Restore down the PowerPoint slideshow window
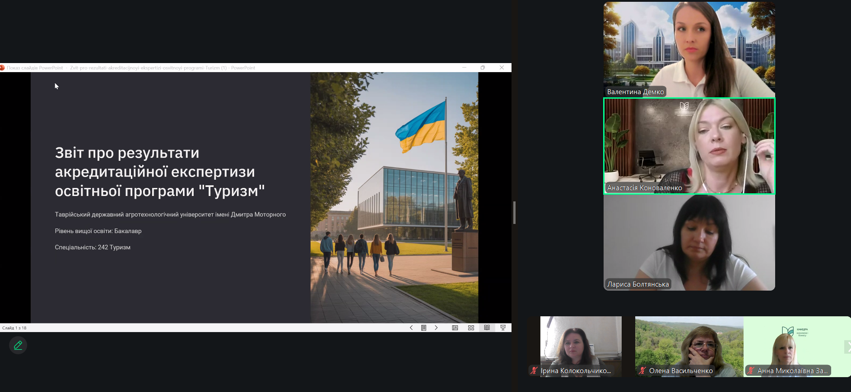The width and height of the screenshot is (851, 392). tap(483, 68)
